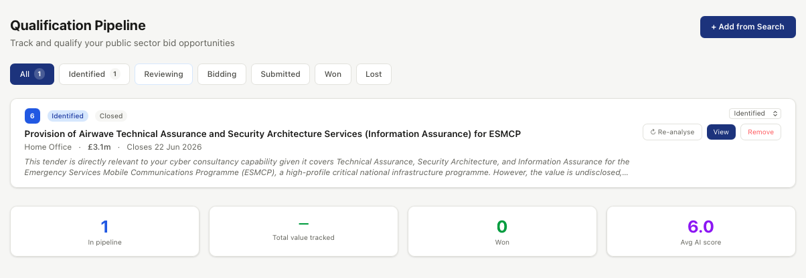Click the Qualification Pipeline heading

(x=78, y=25)
